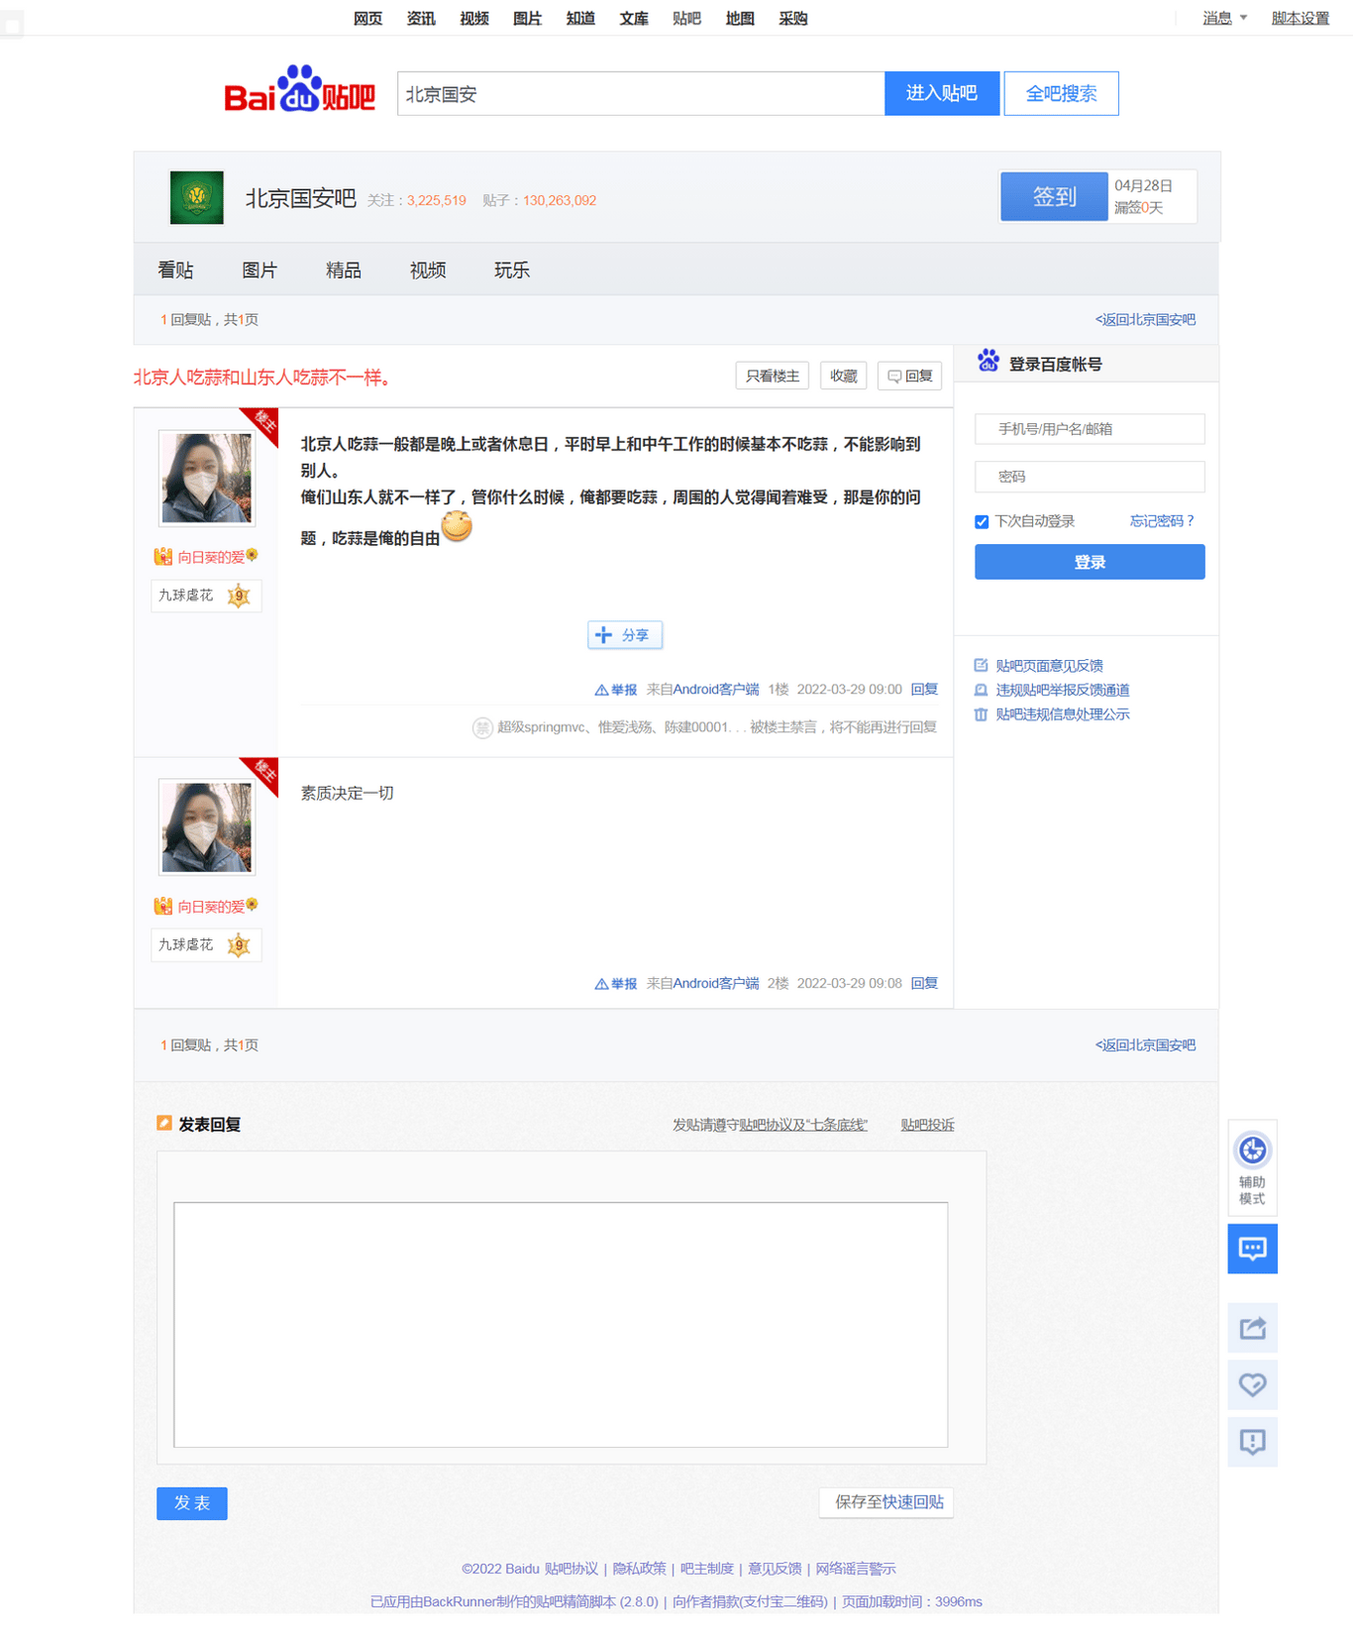Click the 贴吧违规信息处理公示 trash icon

click(x=981, y=714)
